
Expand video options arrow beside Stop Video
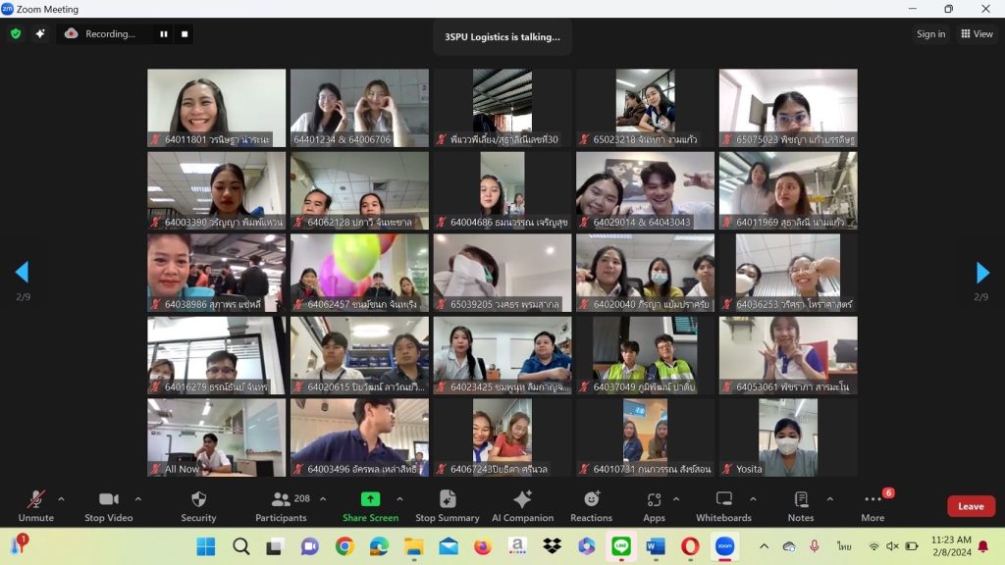[137, 499]
